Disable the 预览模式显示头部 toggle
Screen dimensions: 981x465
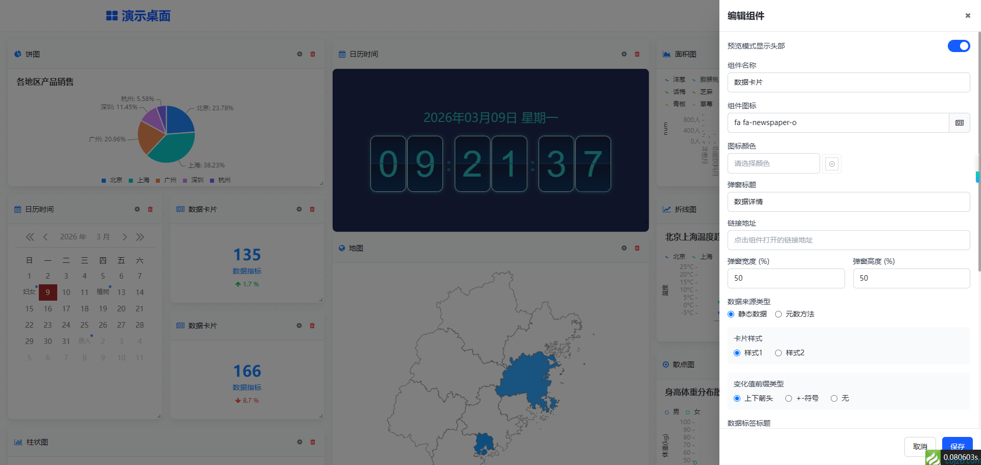pyautogui.click(x=959, y=45)
